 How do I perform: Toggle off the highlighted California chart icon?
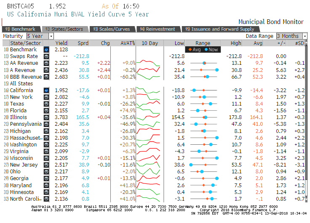pyautogui.click(x=46, y=90)
